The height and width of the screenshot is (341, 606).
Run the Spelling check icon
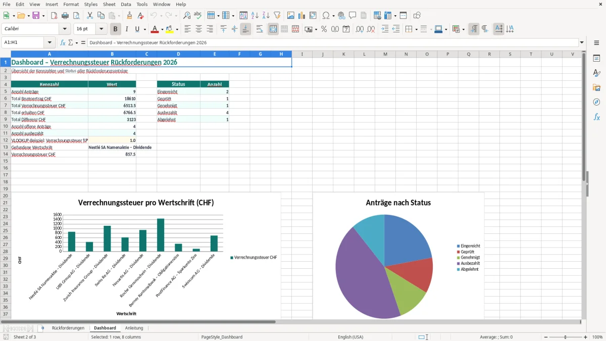(x=198, y=16)
